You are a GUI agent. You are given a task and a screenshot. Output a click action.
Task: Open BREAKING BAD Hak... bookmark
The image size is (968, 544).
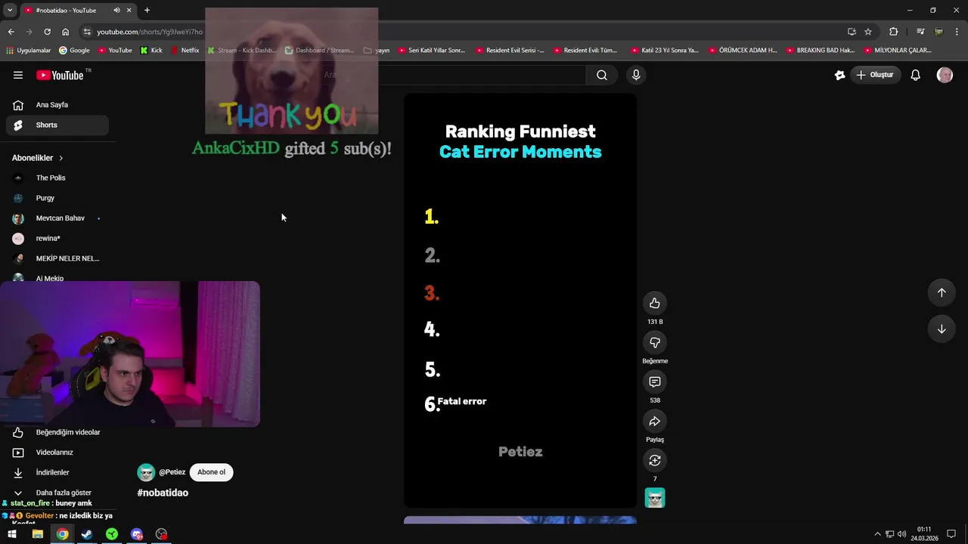coord(821,51)
